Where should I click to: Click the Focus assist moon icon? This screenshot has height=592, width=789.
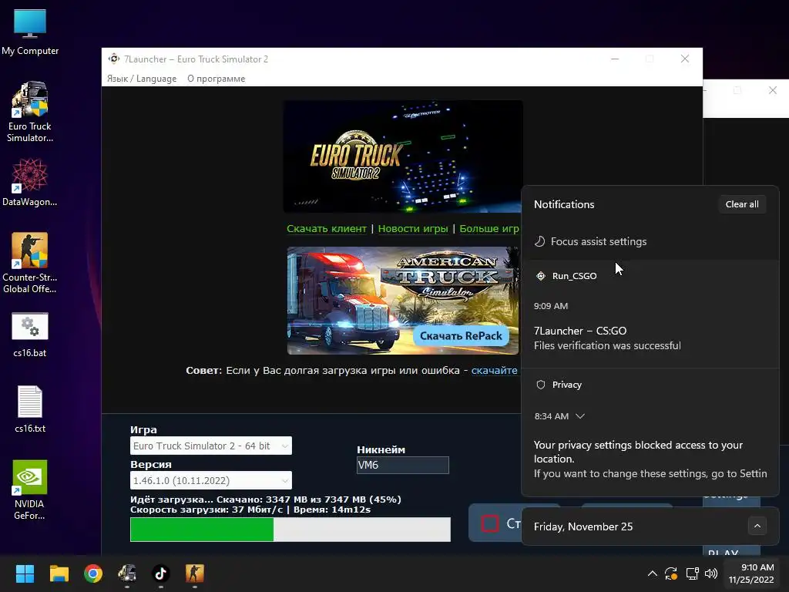[539, 241]
